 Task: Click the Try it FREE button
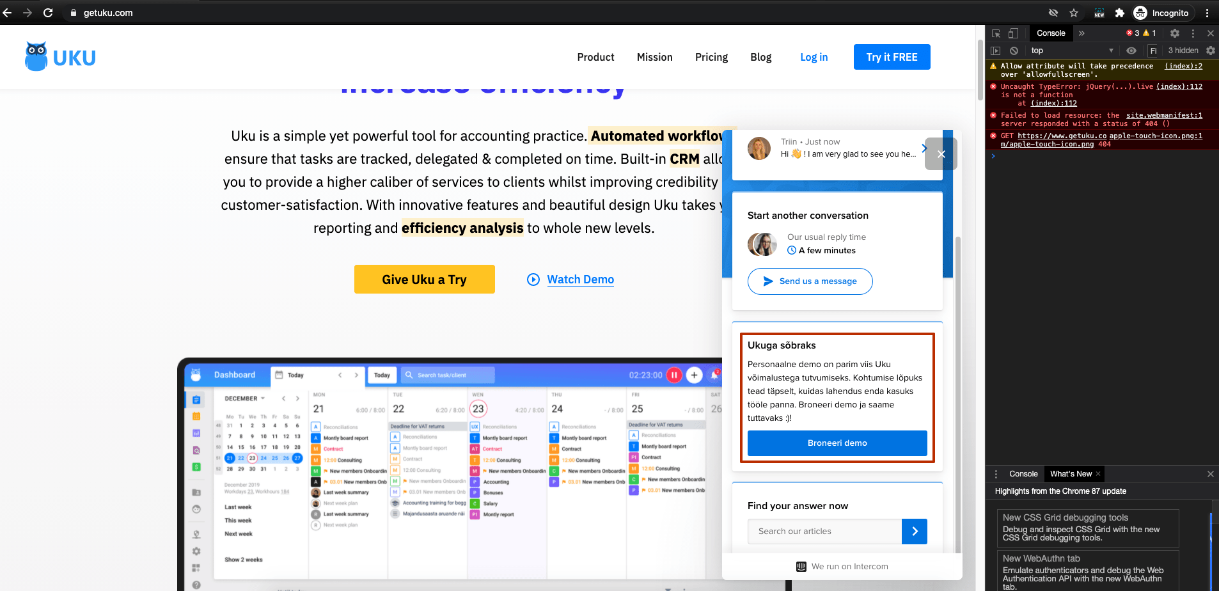pos(892,57)
